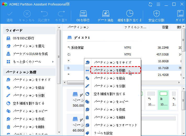Click sidebar scrollbar down arrow

click(x=59, y=132)
